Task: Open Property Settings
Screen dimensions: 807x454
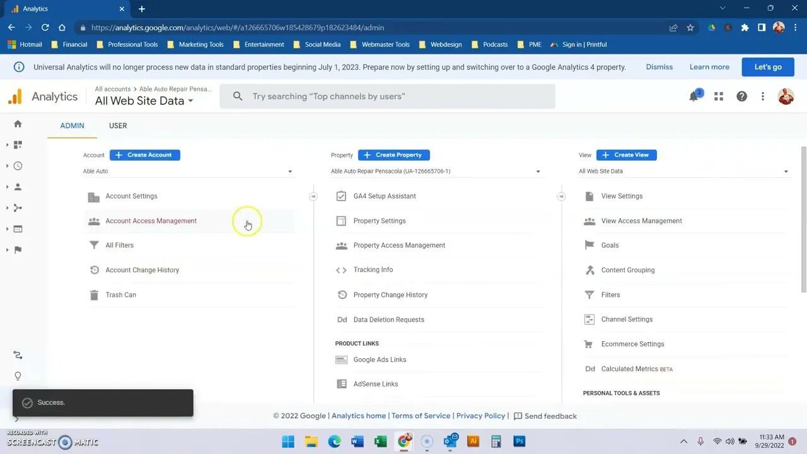Action: tap(380, 221)
